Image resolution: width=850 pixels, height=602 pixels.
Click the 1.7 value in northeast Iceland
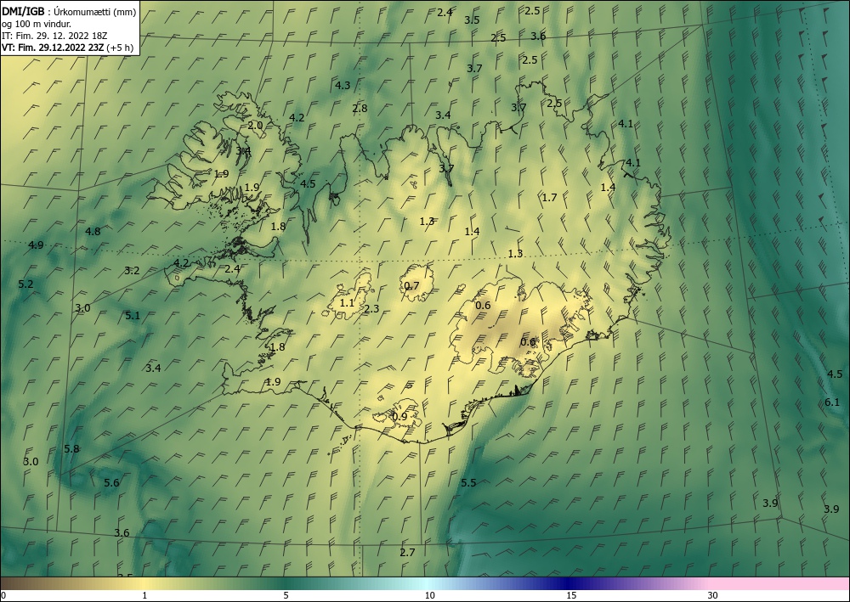(x=550, y=198)
